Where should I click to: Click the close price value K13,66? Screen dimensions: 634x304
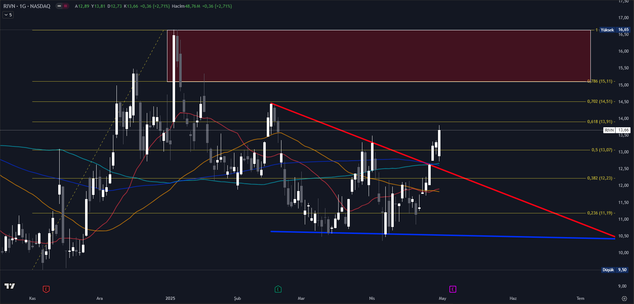click(131, 6)
